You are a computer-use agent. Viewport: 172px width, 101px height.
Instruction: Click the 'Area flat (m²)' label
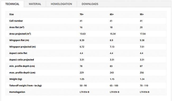17,27
